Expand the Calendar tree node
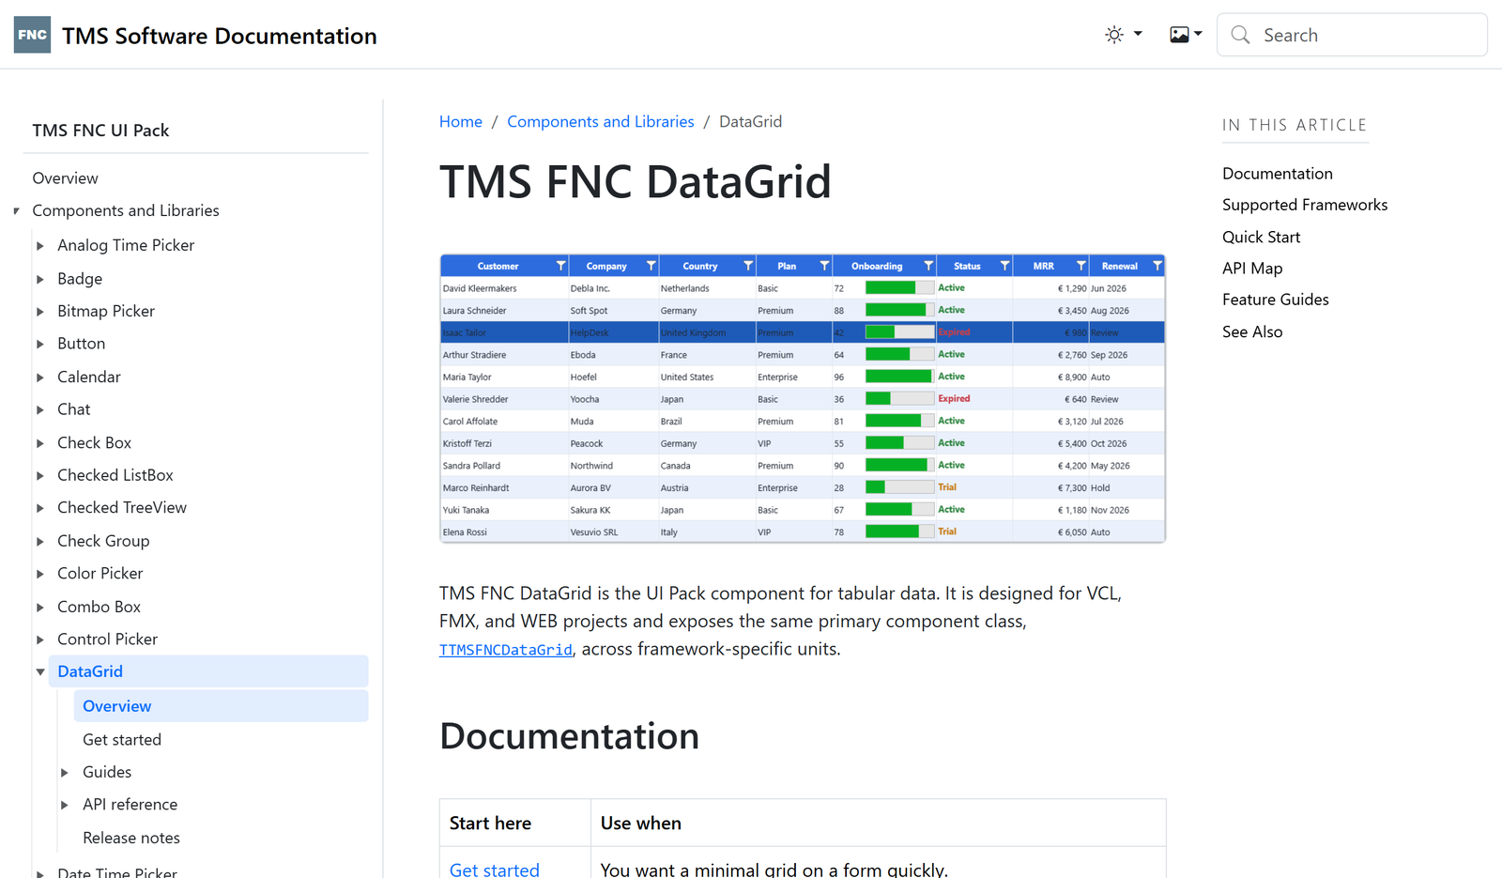 (x=40, y=377)
